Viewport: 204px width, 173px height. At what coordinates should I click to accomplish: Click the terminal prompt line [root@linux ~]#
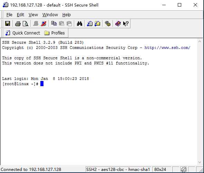point(20,84)
